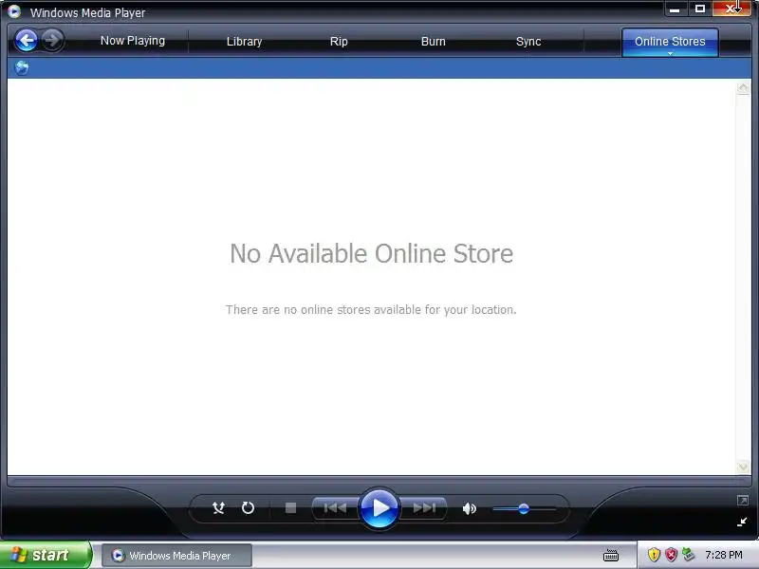This screenshot has width=759, height=569.
Task: Start playback with the Play button
Action: click(x=379, y=508)
